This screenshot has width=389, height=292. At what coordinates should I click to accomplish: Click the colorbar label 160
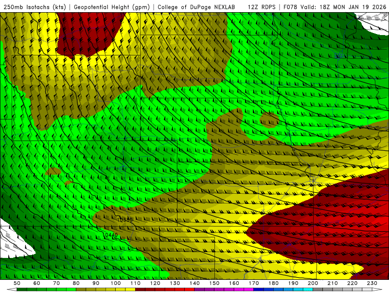pos(234,283)
